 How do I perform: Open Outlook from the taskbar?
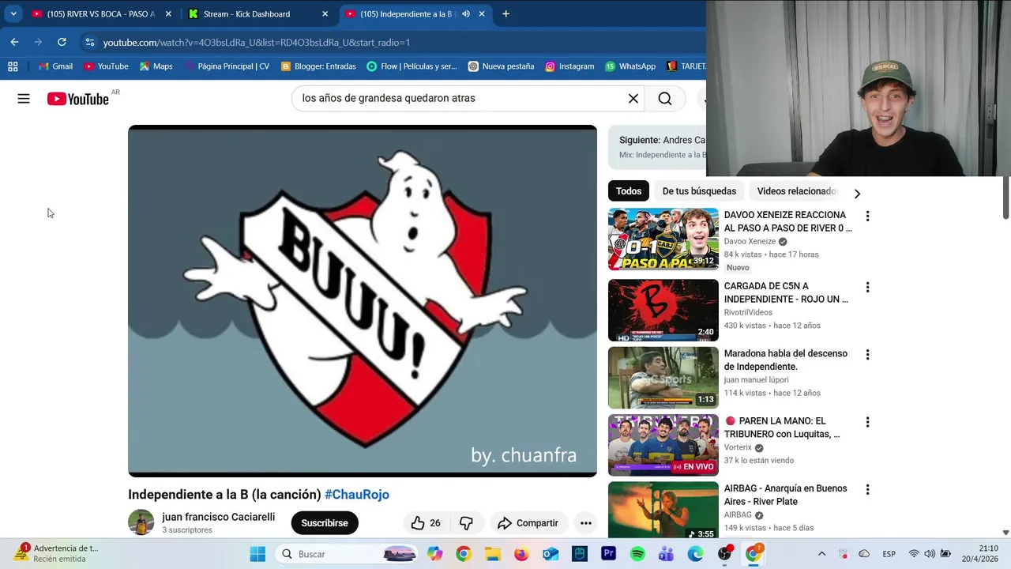(x=551, y=554)
